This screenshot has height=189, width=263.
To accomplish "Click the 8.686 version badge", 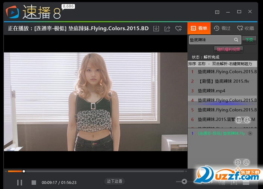I will click(68, 6).
